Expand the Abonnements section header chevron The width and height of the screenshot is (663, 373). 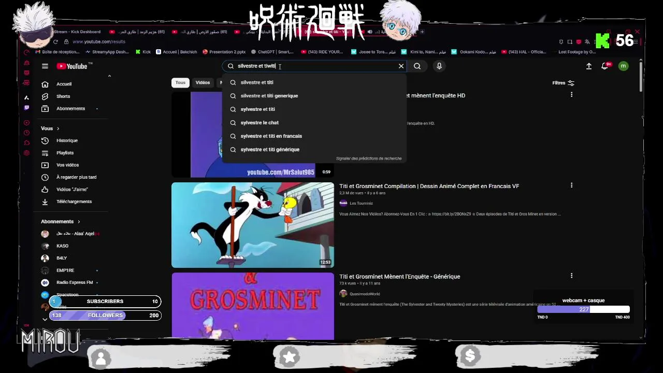[79, 222]
